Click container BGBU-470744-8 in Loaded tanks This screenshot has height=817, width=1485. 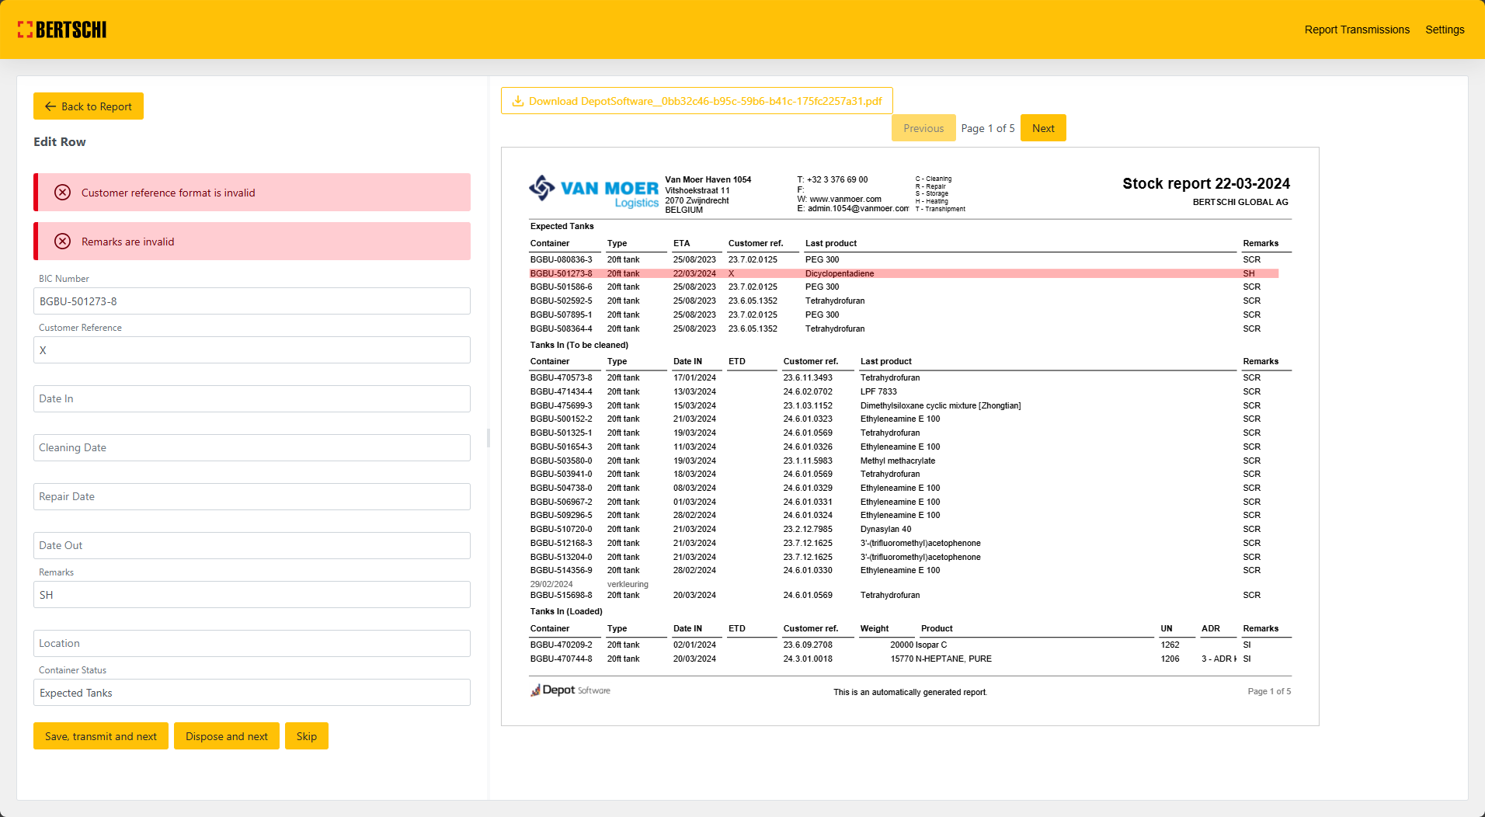pyautogui.click(x=561, y=659)
